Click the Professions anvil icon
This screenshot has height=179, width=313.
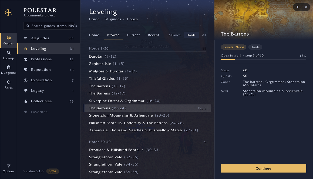(x=26, y=59)
